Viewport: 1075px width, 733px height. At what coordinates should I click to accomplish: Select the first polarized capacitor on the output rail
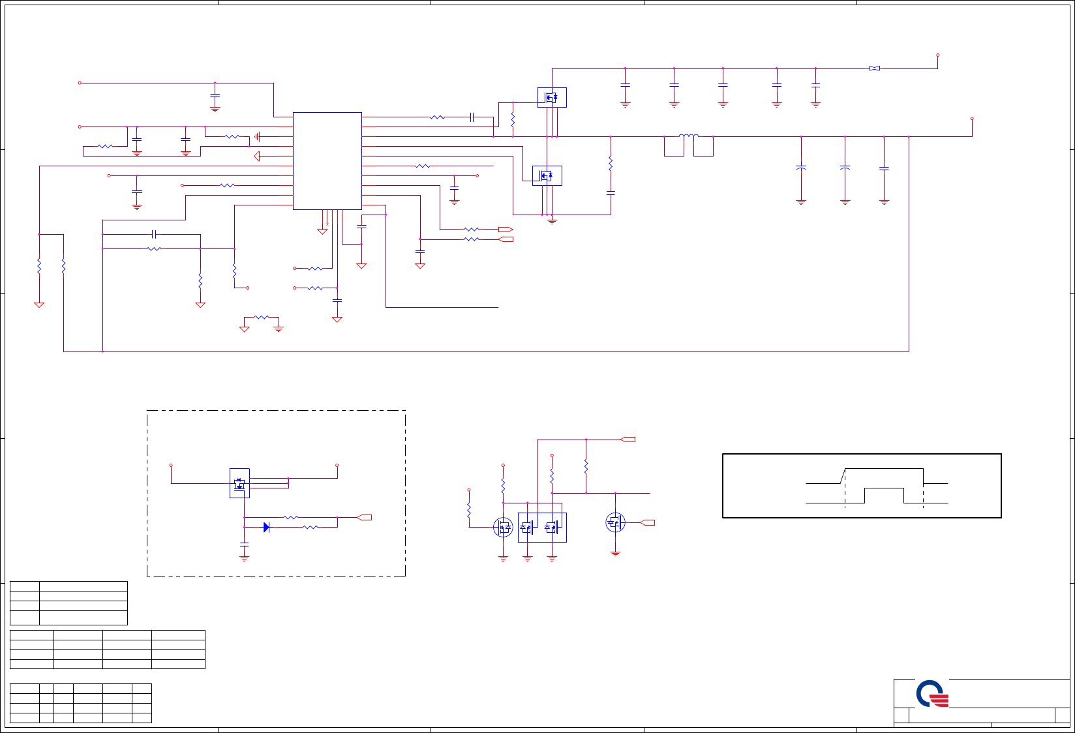click(x=801, y=168)
